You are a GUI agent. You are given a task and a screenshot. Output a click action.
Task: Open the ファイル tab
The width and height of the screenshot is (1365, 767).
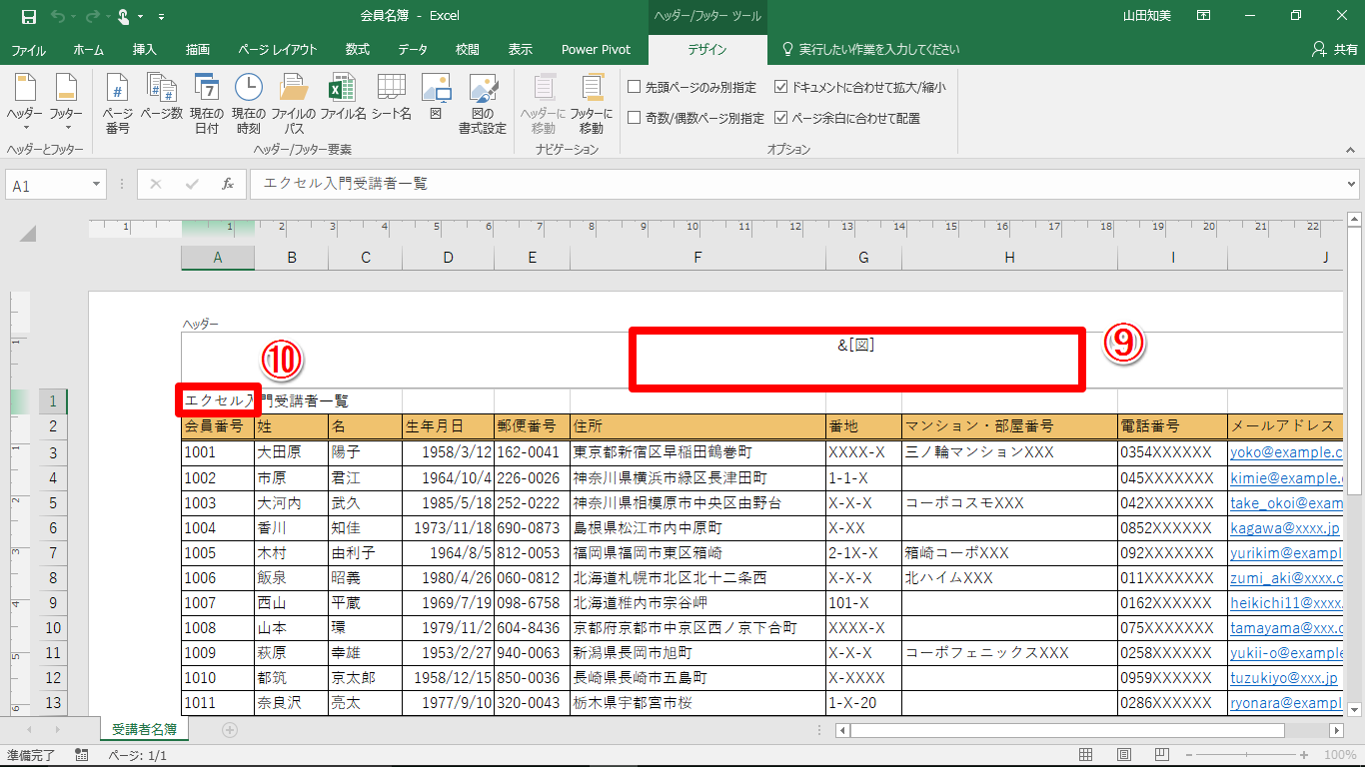(28, 49)
